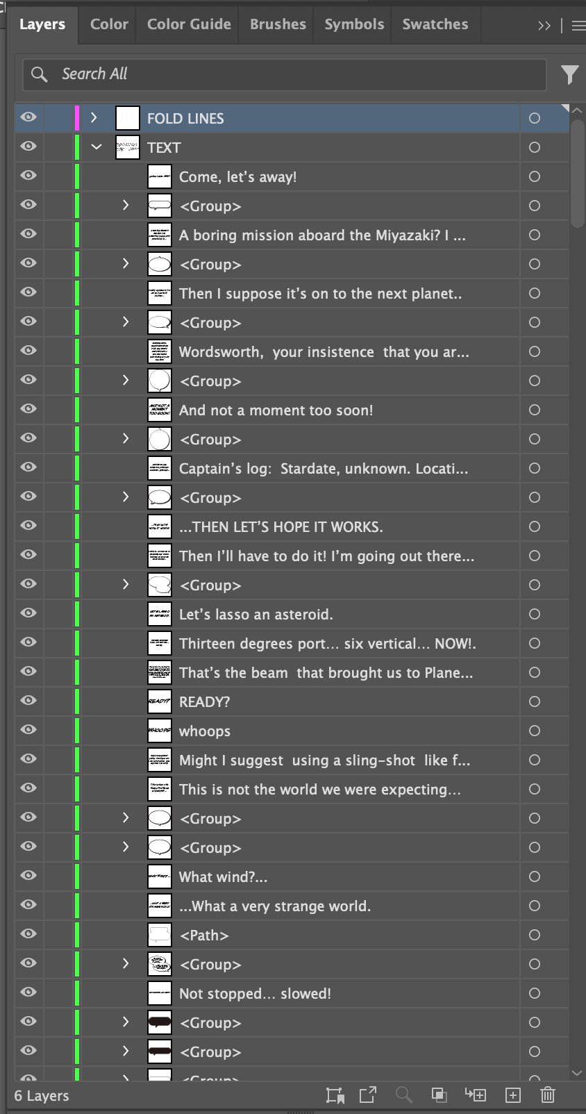Create a new sublayer
Screen dimensions: 586x1114
pos(476,1095)
